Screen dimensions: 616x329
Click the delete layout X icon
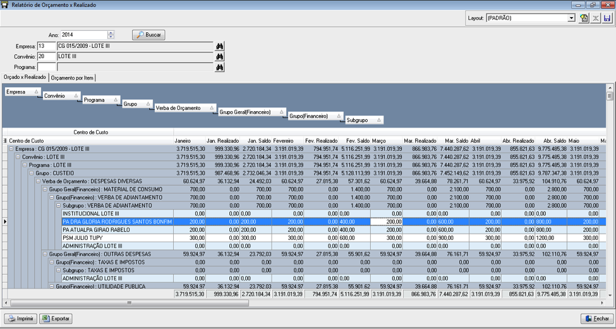pyautogui.click(x=596, y=18)
